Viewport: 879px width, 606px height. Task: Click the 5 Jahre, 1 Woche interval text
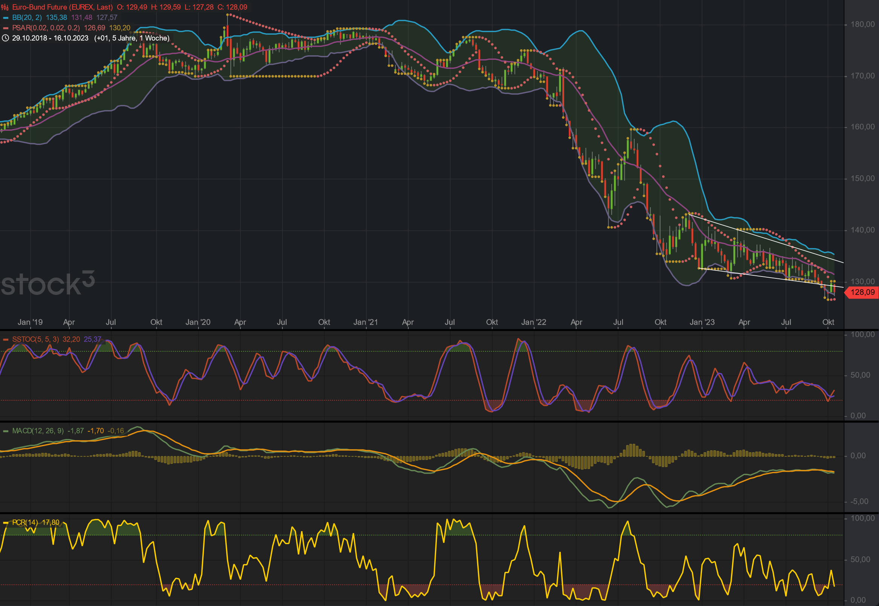click(x=140, y=38)
